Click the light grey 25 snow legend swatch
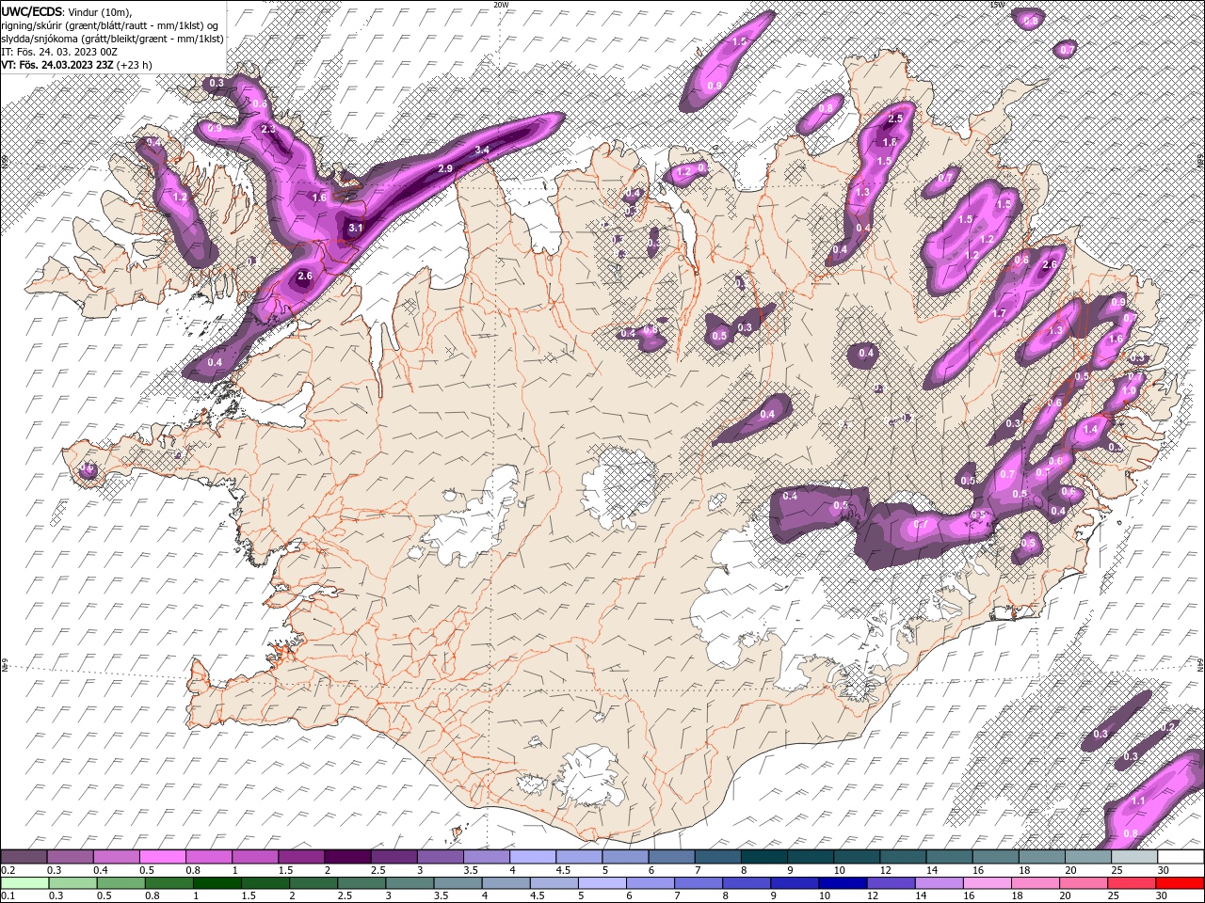The height and width of the screenshot is (903, 1205). click(1133, 857)
